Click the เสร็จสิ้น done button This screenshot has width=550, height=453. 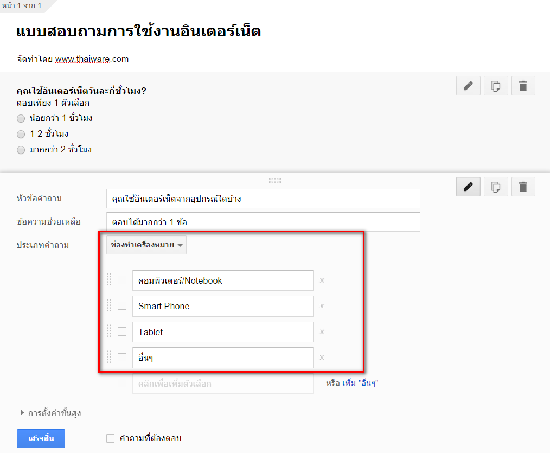41,438
